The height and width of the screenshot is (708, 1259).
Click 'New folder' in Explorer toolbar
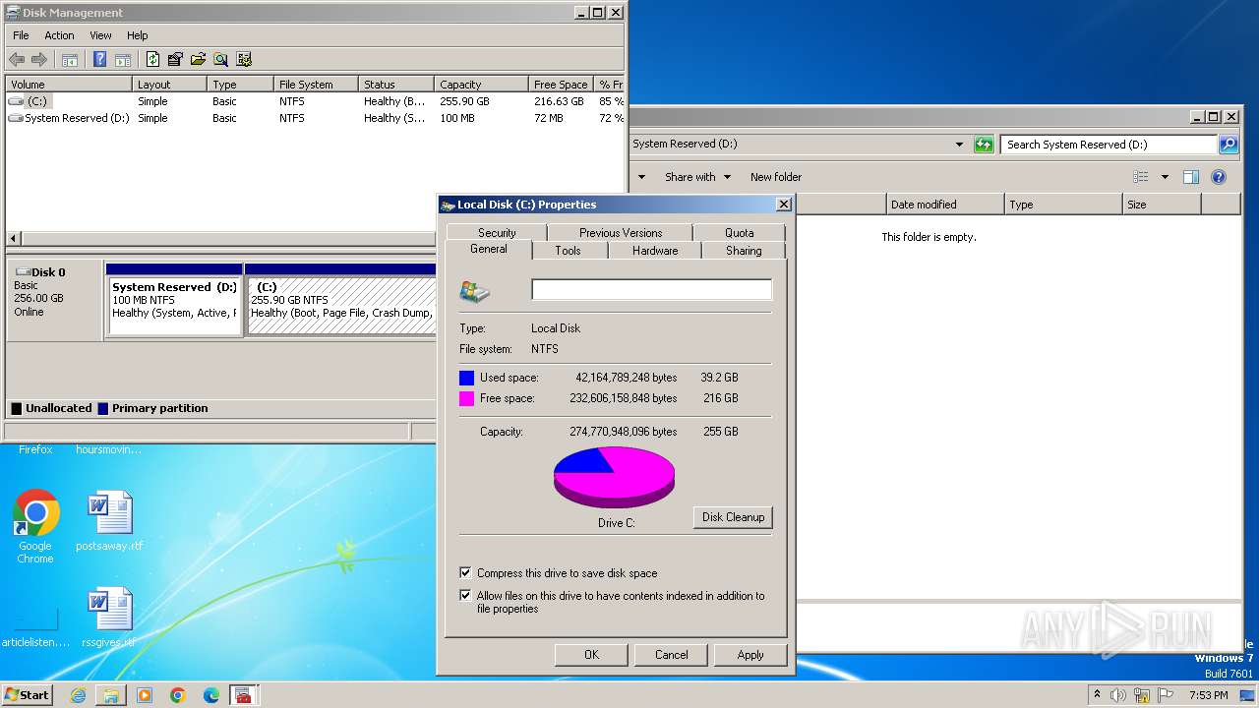(x=776, y=177)
